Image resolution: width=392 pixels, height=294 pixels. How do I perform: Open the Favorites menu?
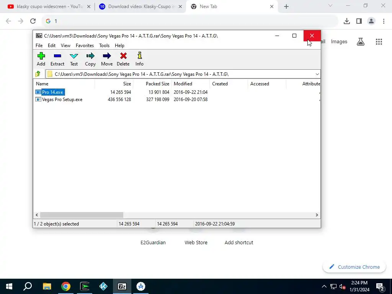click(x=85, y=46)
